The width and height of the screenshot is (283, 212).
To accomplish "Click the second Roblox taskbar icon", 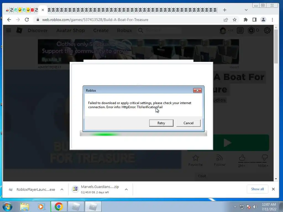I will pyautogui.click(x=93, y=206).
